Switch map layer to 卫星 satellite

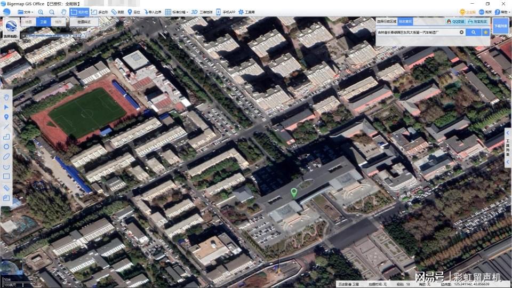[44, 22]
